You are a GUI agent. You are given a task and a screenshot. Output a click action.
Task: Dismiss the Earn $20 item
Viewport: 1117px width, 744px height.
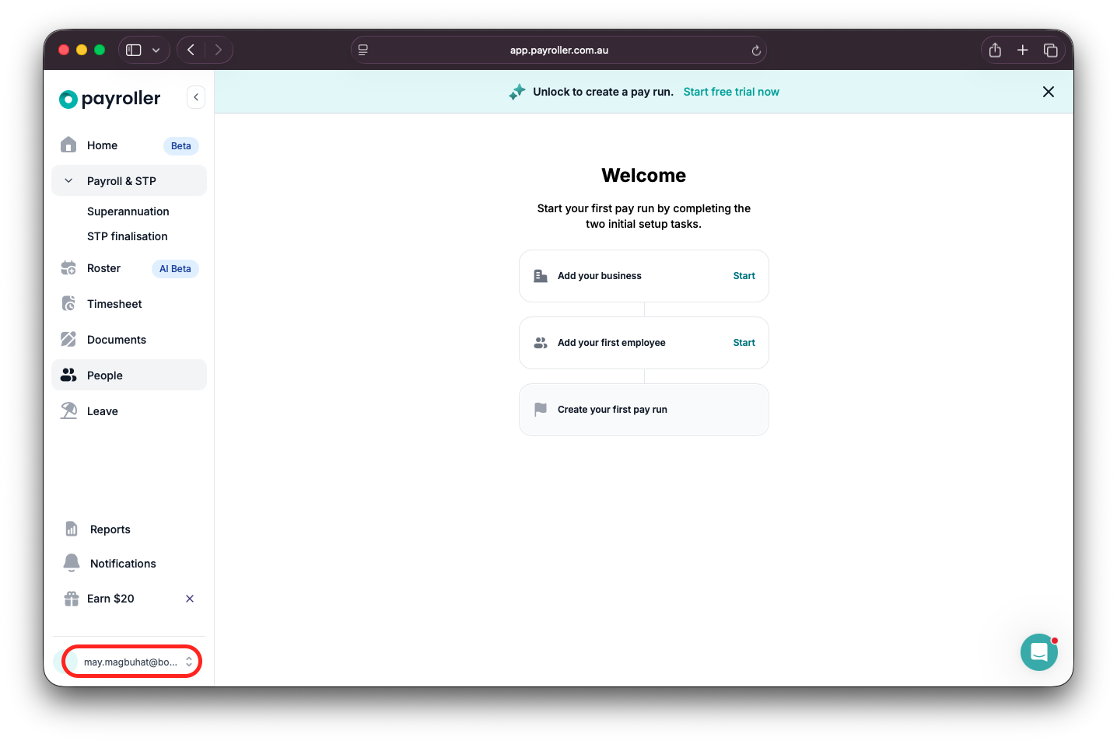point(190,599)
